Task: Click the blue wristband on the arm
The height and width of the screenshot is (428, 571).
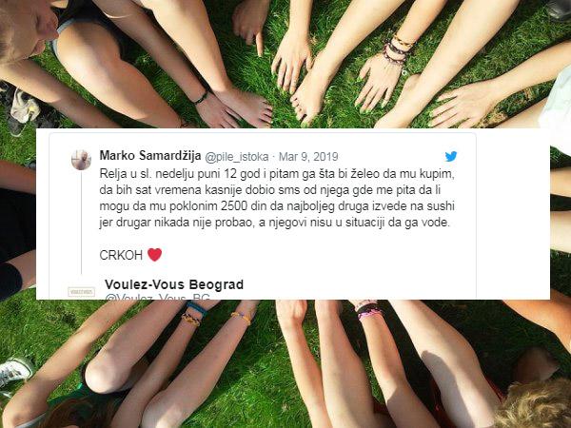Action: pyautogui.click(x=197, y=308)
